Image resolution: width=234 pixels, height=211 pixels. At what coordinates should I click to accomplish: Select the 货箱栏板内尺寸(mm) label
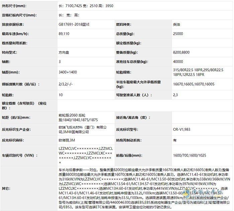point(19,15)
